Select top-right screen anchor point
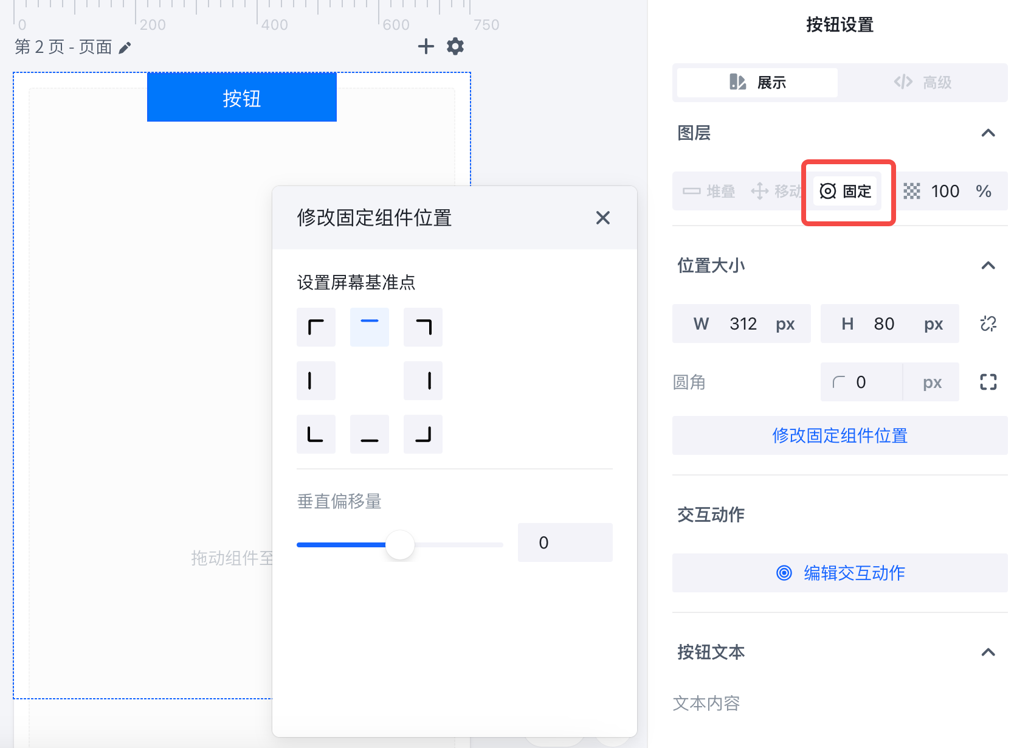The width and height of the screenshot is (1031, 748). (423, 327)
